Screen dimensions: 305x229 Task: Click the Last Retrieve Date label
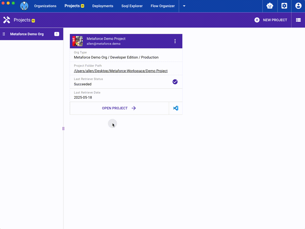pos(87,93)
